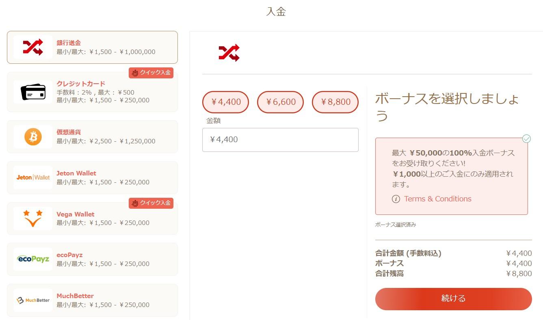Pick the ecoPayz logo
543x320 pixels.
[x=33, y=259]
